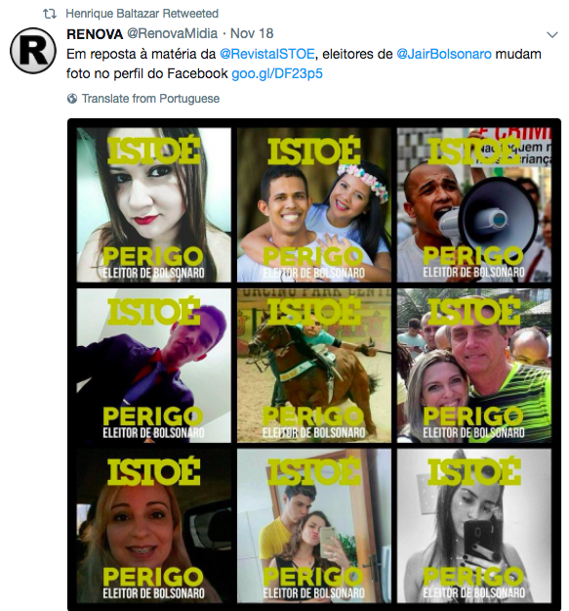Open the RENOVA profile avatar
This screenshot has height=611, width=569.
(32, 50)
